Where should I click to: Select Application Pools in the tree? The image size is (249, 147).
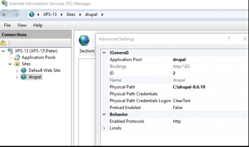point(39,57)
